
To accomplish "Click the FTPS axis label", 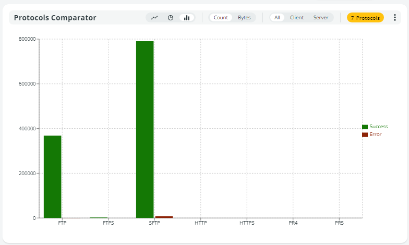I will (109, 223).
